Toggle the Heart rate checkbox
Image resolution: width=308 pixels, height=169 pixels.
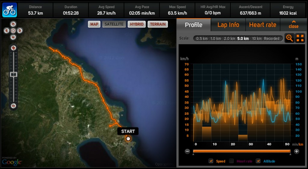pyautogui.click(x=232, y=161)
